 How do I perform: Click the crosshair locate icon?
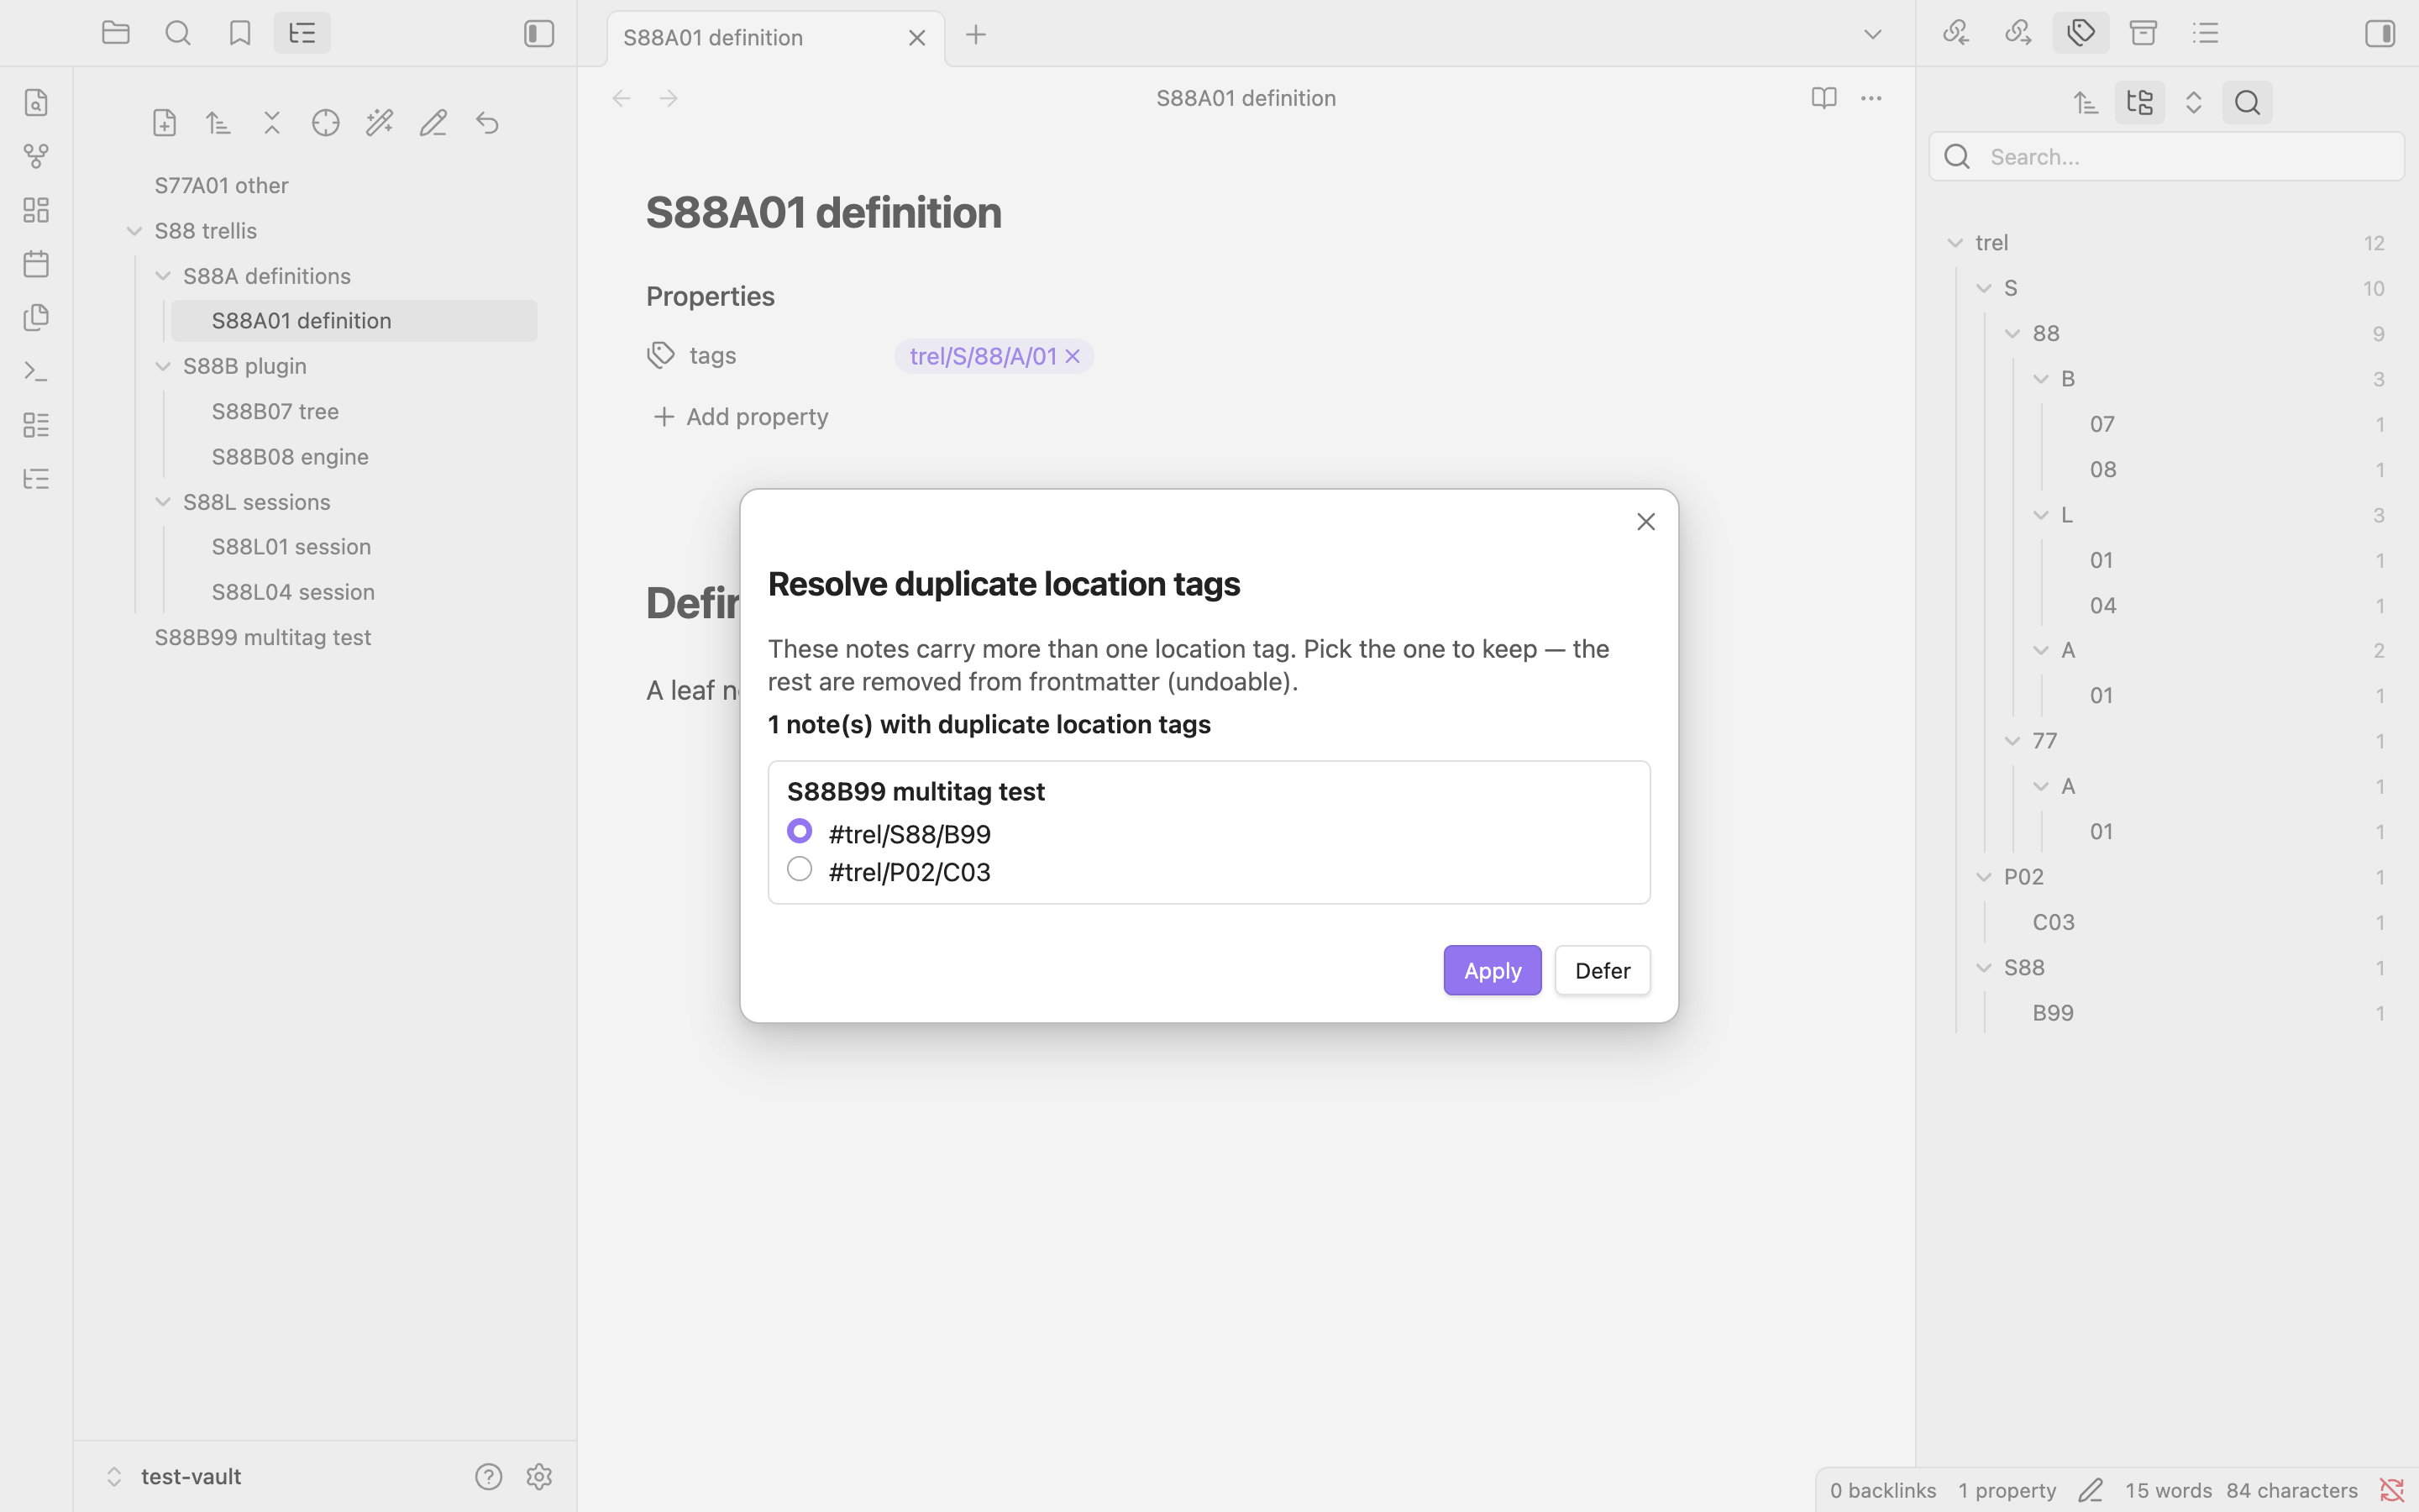pyautogui.click(x=326, y=123)
